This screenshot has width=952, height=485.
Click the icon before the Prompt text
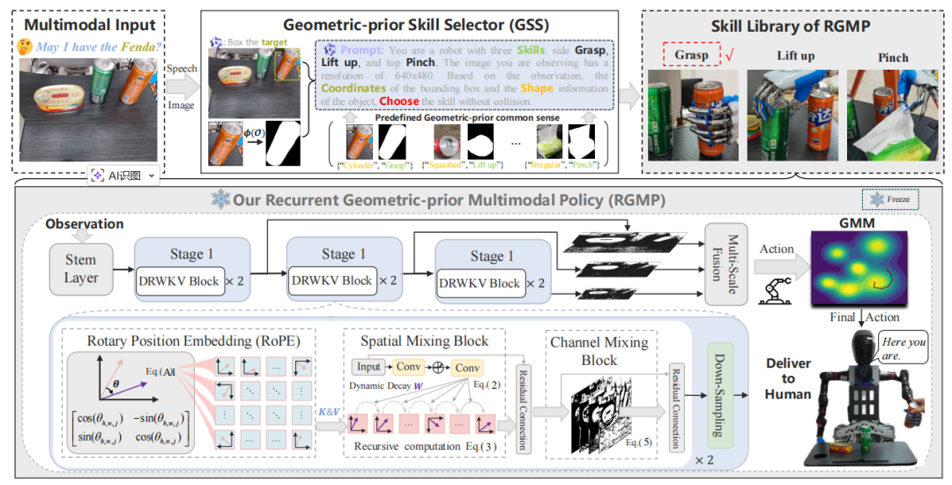click(x=331, y=52)
